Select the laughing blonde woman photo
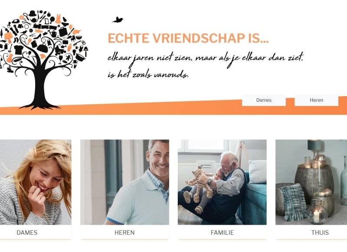The width and height of the screenshot is (347, 252). (x=36, y=182)
